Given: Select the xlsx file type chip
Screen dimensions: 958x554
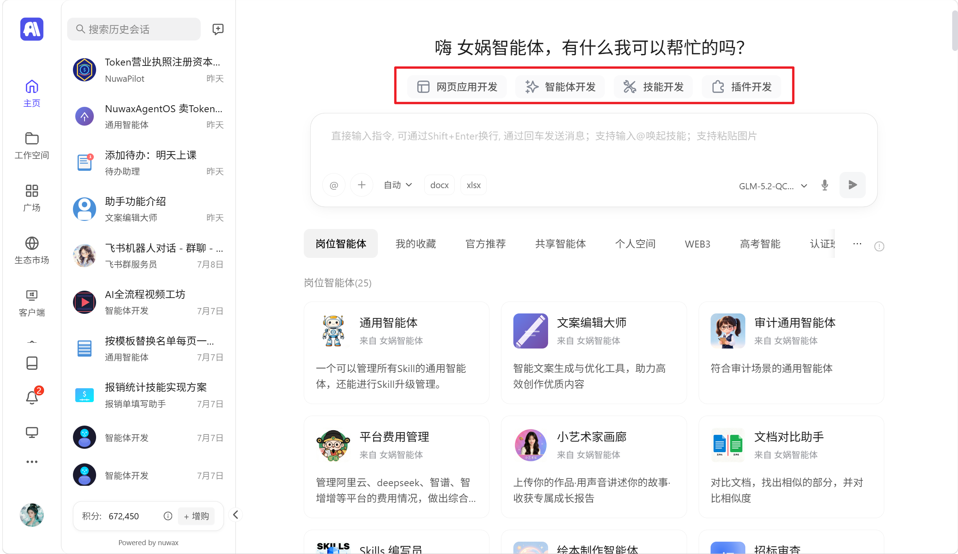Looking at the screenshot, I should [x=474, y=185].
